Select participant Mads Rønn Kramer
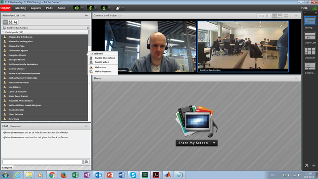This screenshot has height=179, width=318. [45, 96]
